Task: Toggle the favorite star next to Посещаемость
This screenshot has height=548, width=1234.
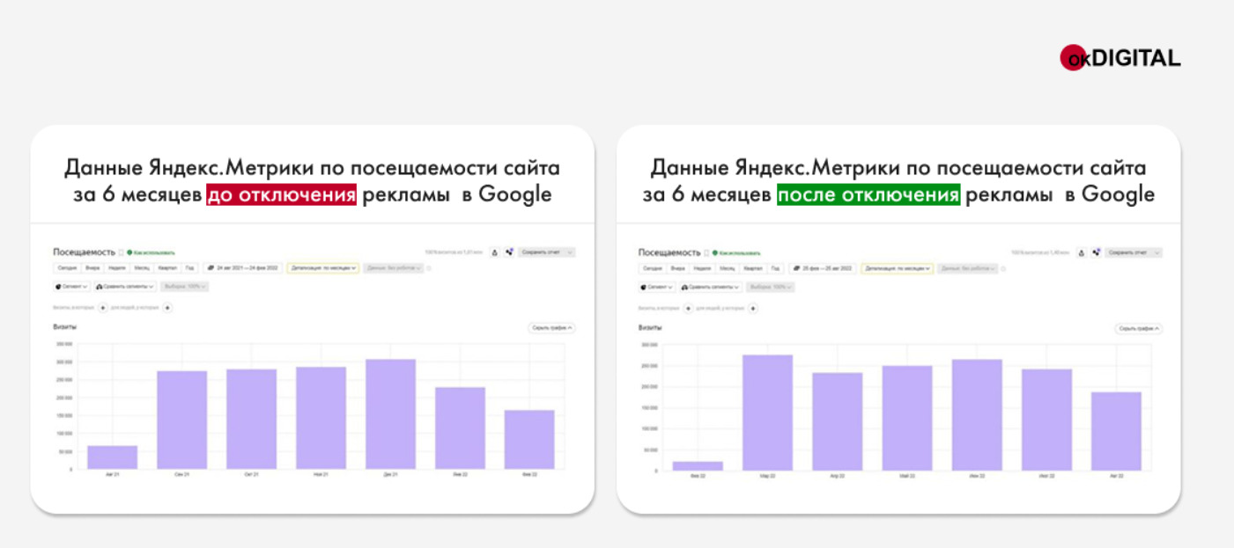Action: [120, 252]
